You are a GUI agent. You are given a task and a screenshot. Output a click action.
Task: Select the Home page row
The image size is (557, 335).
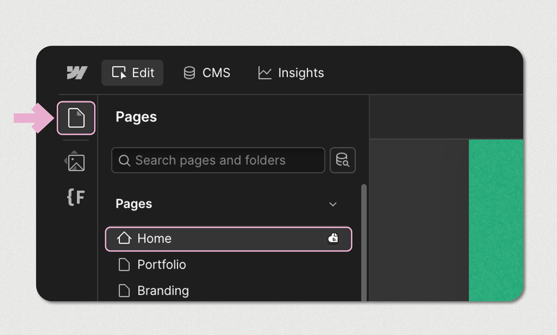[x=229, y=238]
